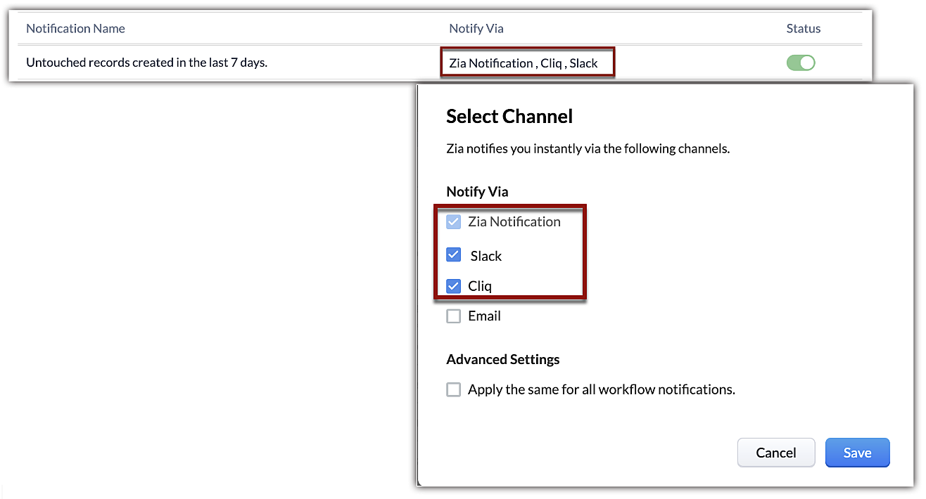Click the Zia Notification option label text

point(514,222)
